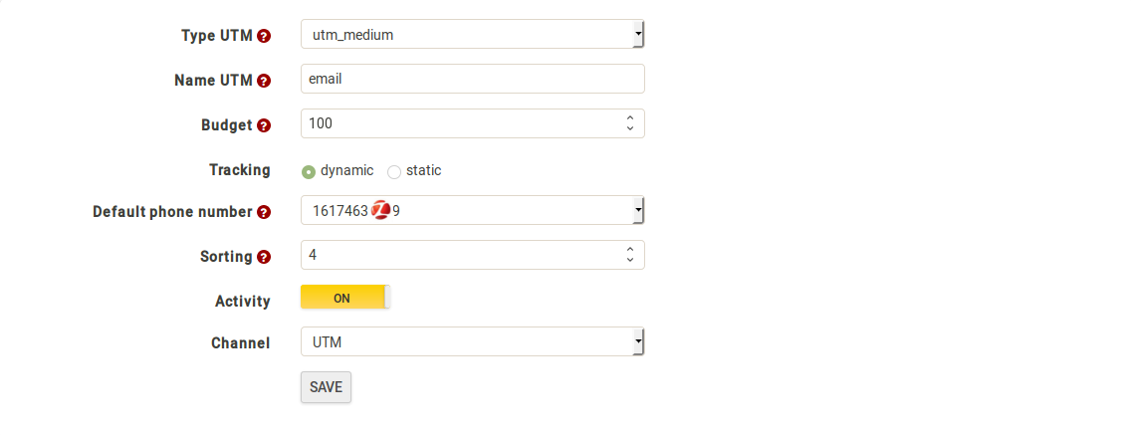This screenshot has width=1131, height=435.
Task: Increase Budget value with up arrow
Action: [x=629, y=118]
